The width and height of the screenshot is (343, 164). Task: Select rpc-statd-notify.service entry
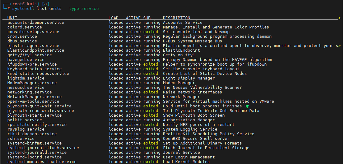point(37,124)
